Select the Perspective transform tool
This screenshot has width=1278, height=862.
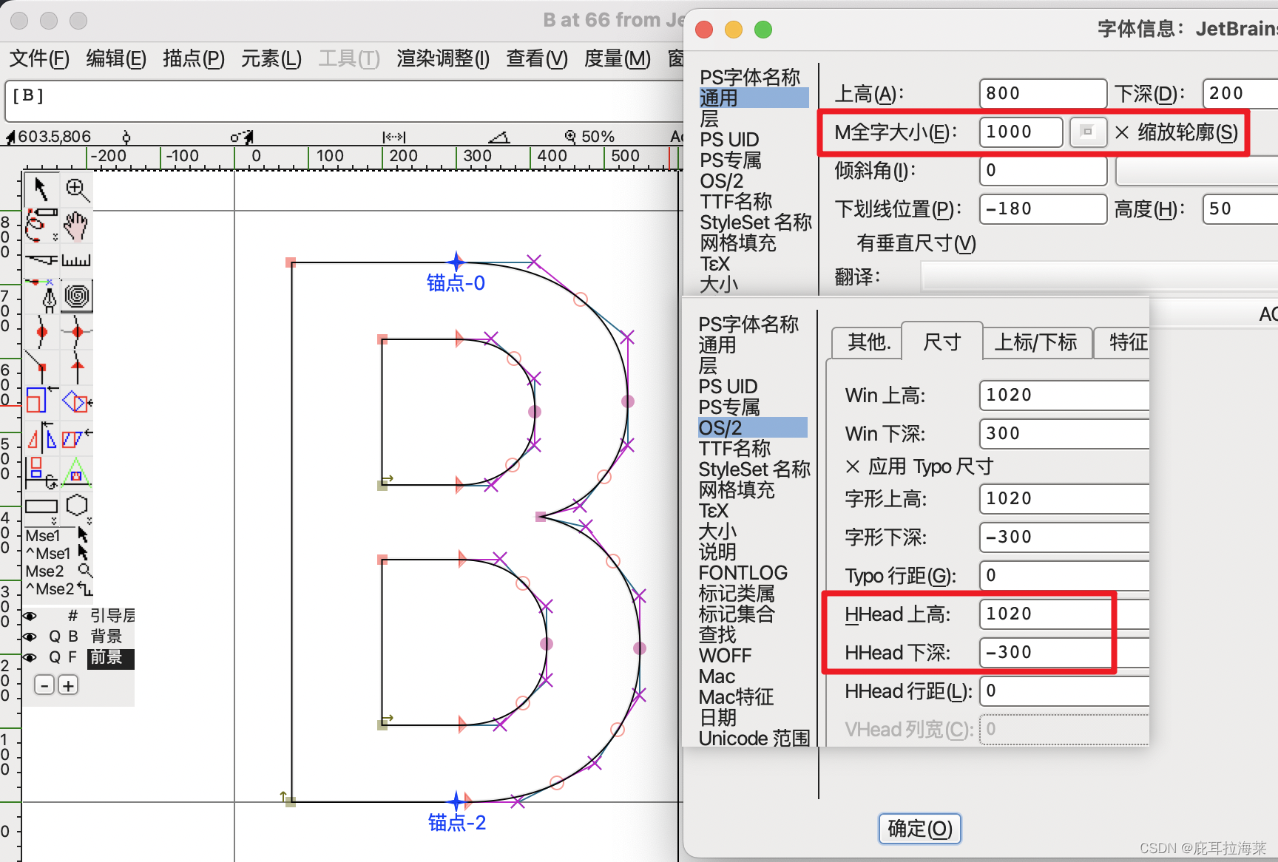coord(76,473)
